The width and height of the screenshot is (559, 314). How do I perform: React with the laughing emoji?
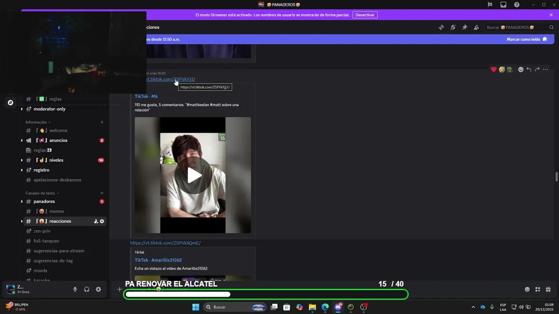pos(502,69)
